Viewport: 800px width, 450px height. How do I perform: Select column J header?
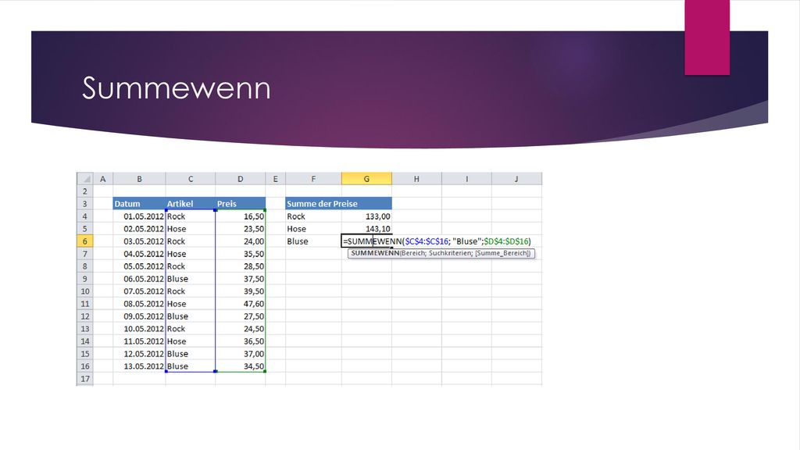(x=517, y=179)
